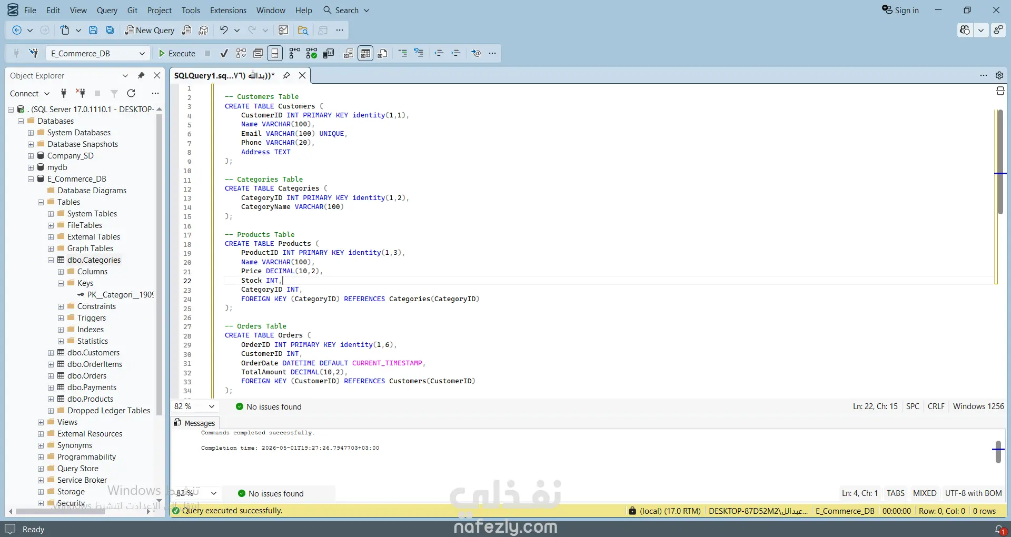Viewport: 1011px width, 537px height.
Task: Click the Undo arrow icon
Action: pos(224,31)
